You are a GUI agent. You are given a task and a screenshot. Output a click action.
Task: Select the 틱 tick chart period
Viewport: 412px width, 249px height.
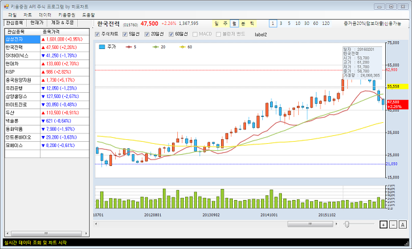tap(252, 24)
